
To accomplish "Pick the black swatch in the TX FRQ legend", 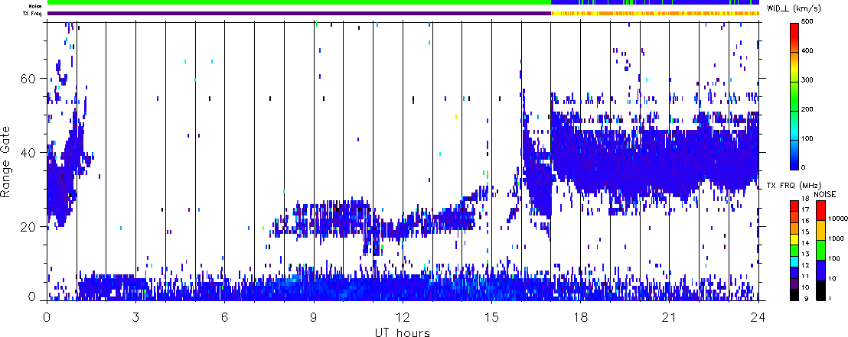I will [x=794, y=295].
